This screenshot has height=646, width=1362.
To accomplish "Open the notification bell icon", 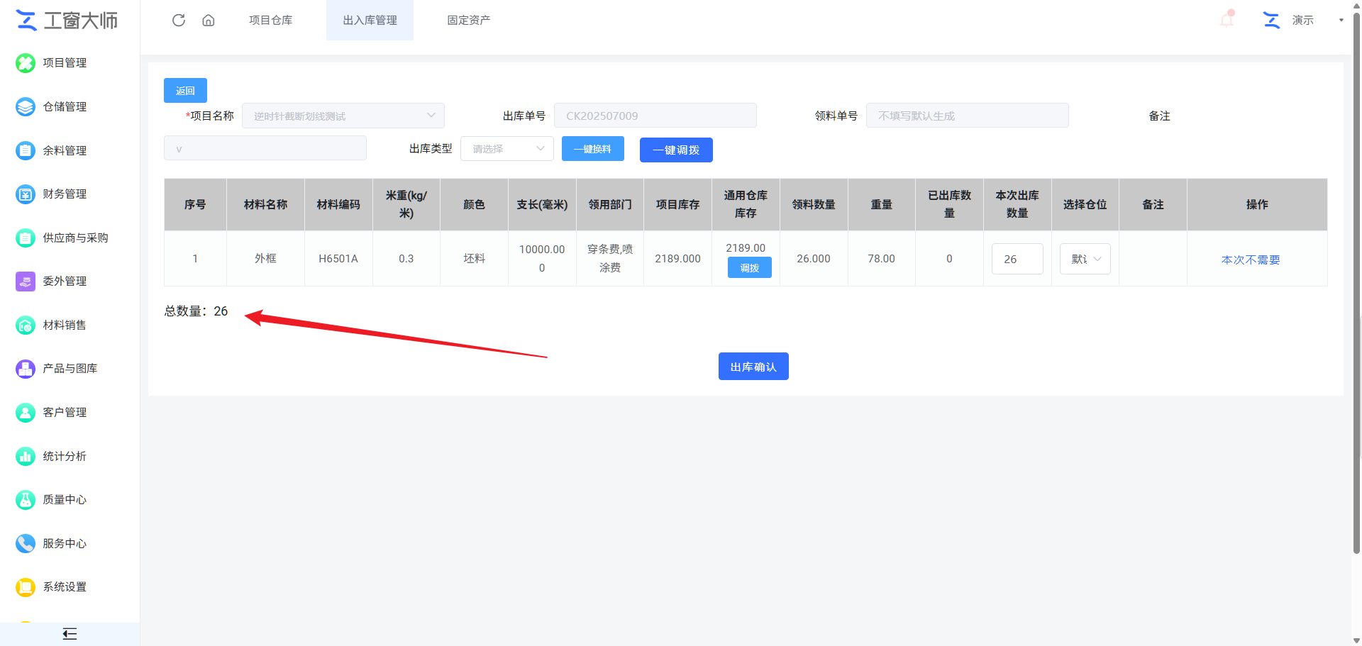I will click(x=1227, y=19).
